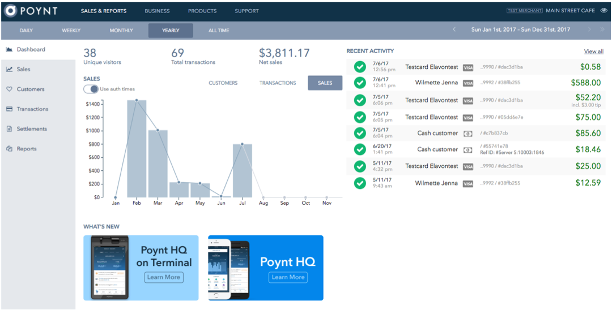This screenshot has height=310, width=612.
Task: Click the VISA icon in the $0.58 row
Action: 468,67
